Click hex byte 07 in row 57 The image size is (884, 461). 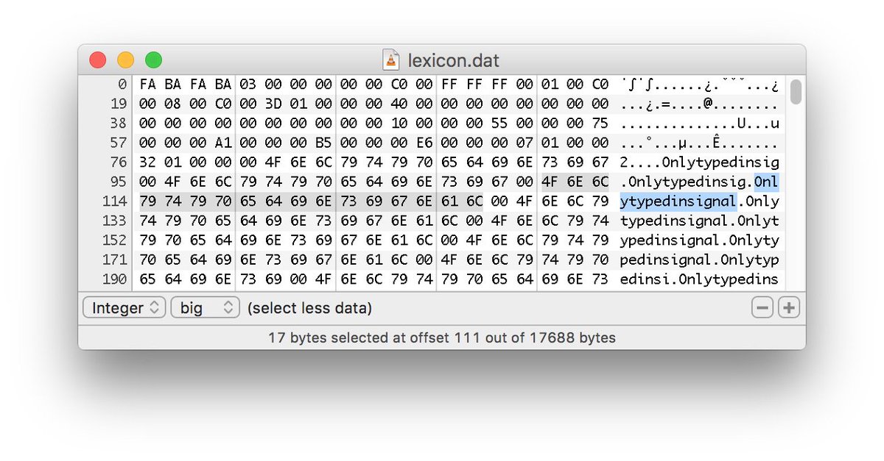(x=525, y=143)
